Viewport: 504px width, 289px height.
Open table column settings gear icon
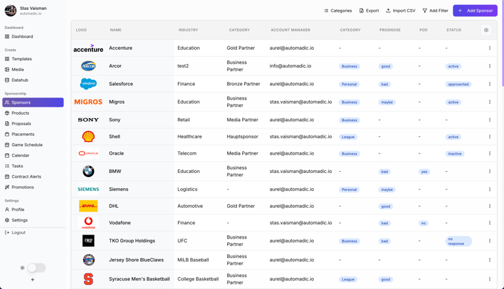[486, 30]
